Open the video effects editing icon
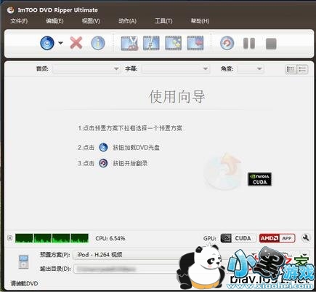Screen dimensions: 316x292 pyautogui.click(x=174, y=43)
